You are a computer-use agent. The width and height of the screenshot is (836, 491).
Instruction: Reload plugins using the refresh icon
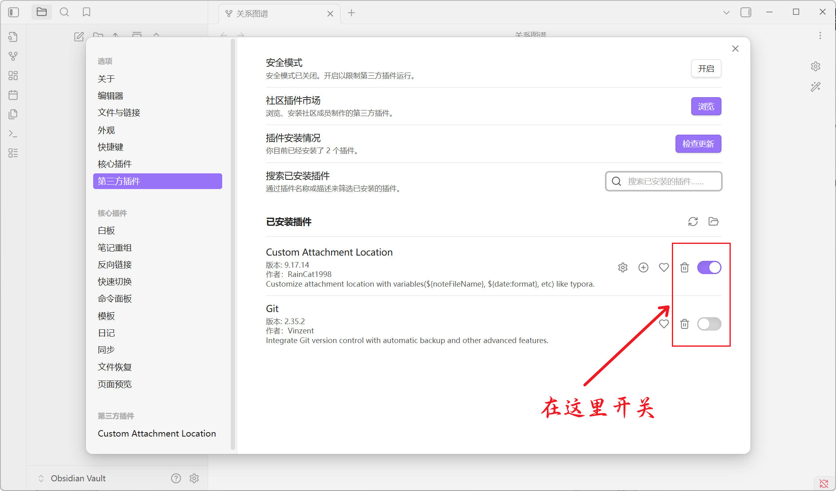693,222
